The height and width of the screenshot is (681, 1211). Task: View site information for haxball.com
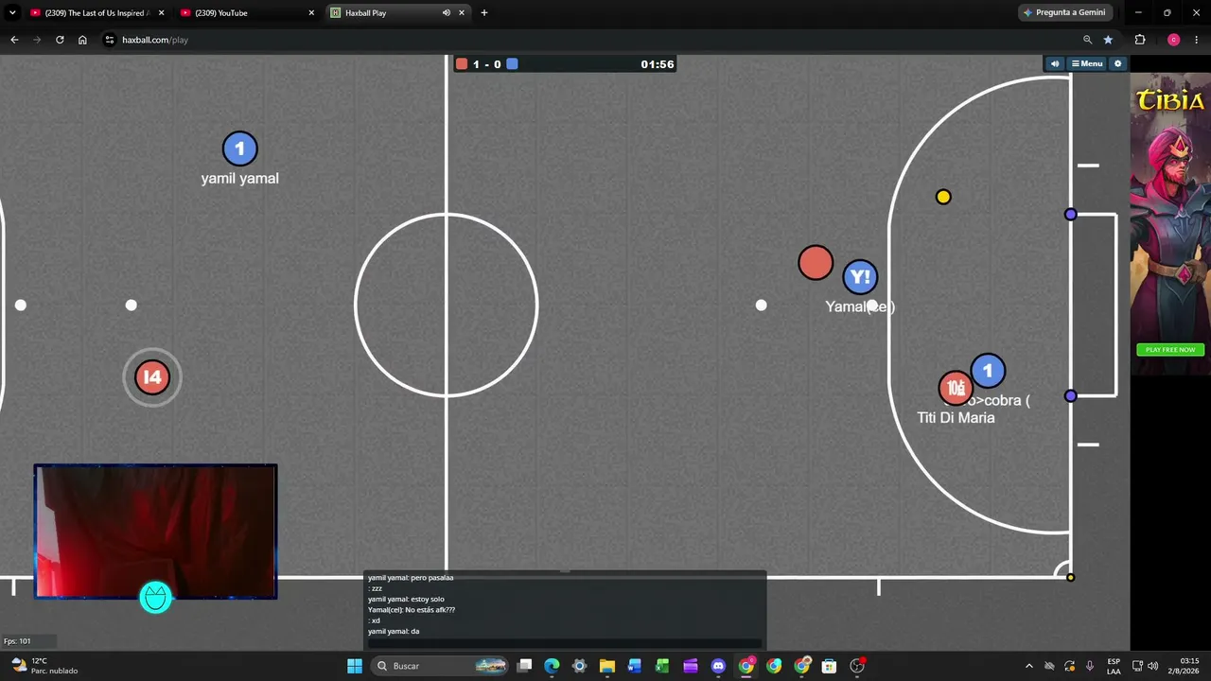(110, 40)
